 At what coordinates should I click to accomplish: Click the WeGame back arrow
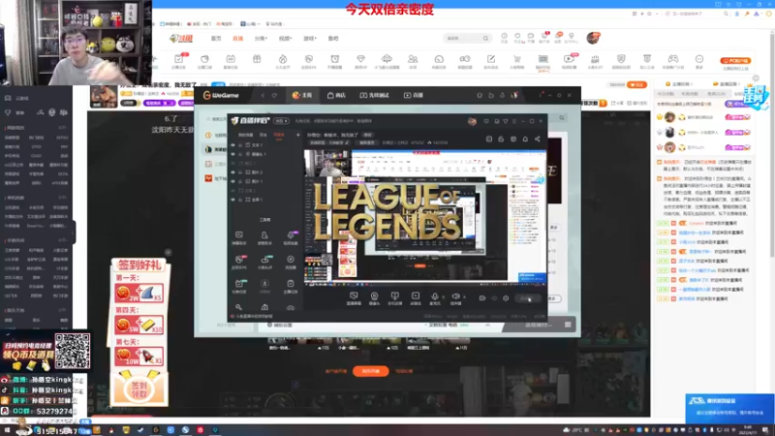[263, 95]
